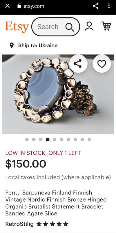This screenshot has width=116, height=233.
Task: Go to Etsy home via the logo
Action: [x=17, y=27]
